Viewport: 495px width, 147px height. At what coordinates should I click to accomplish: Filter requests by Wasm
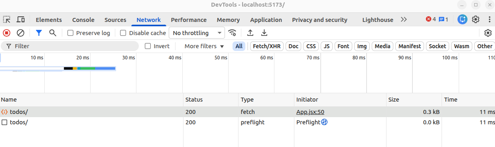click(462, 46)
